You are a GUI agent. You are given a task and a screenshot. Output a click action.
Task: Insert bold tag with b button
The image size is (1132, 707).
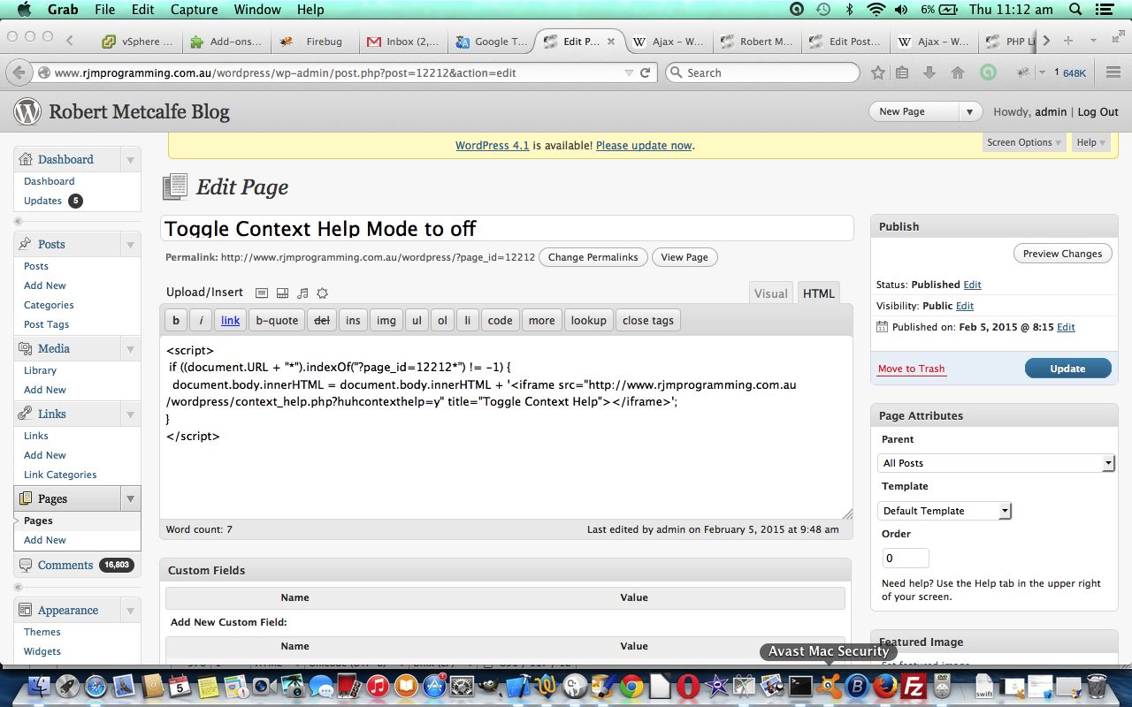(x=176, y=320)
